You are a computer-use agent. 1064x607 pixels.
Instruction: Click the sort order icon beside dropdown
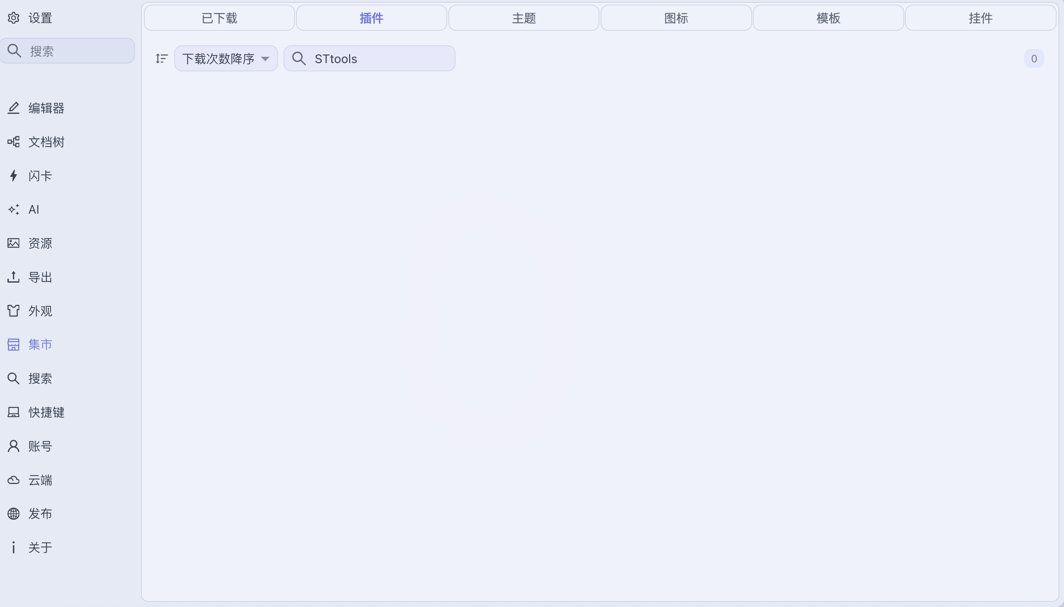pyautogui.click(x=161, y=59)
